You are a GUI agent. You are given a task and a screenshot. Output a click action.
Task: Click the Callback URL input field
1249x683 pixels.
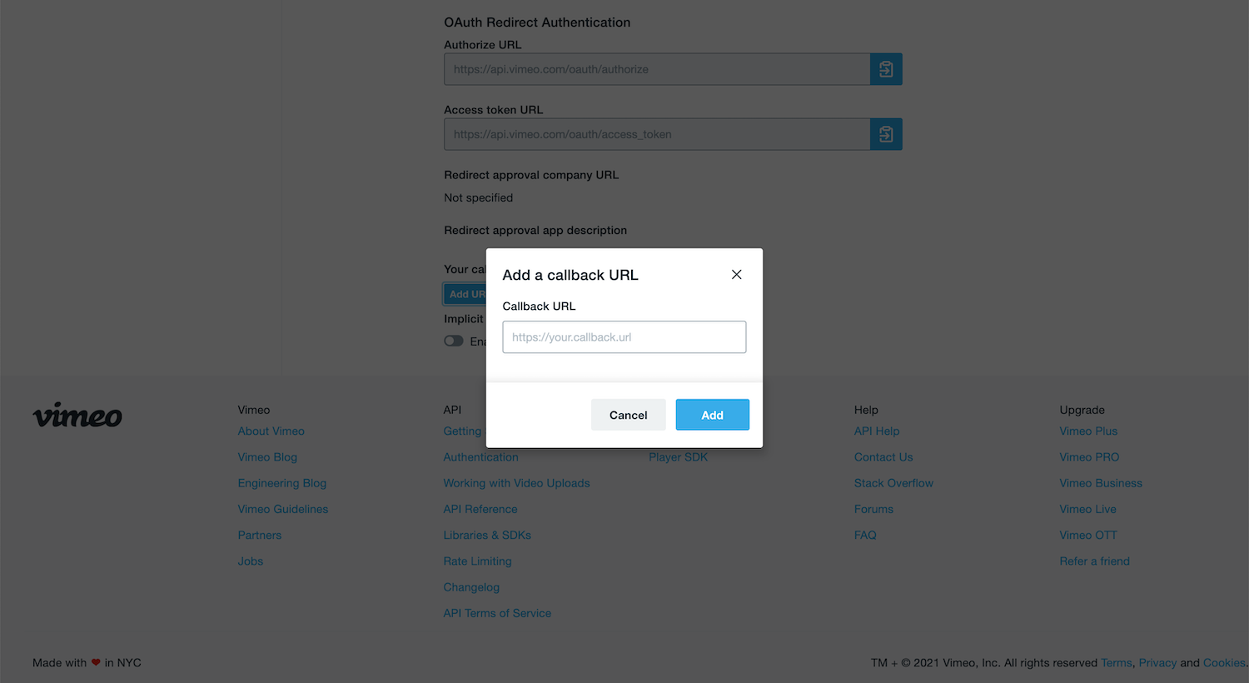click(624, 337)
